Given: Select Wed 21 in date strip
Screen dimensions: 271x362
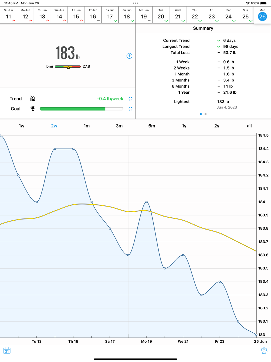Looking at the screenshot, I should (x=178, y=15).
